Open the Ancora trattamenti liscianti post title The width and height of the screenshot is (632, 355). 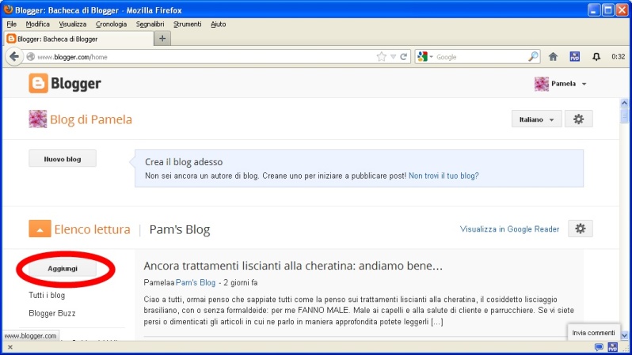(293, 266)
